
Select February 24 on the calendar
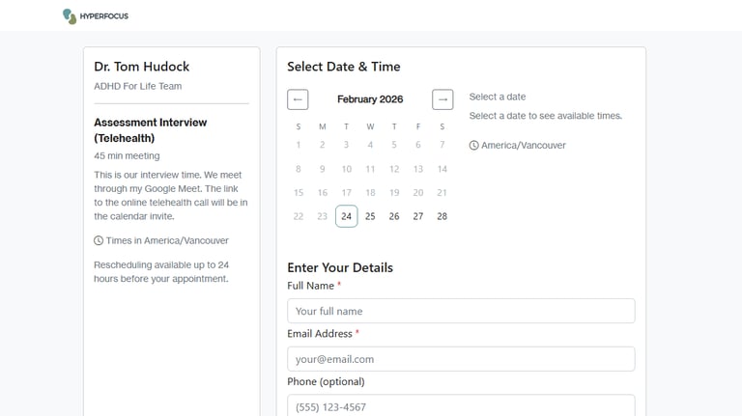pos(346,216)
